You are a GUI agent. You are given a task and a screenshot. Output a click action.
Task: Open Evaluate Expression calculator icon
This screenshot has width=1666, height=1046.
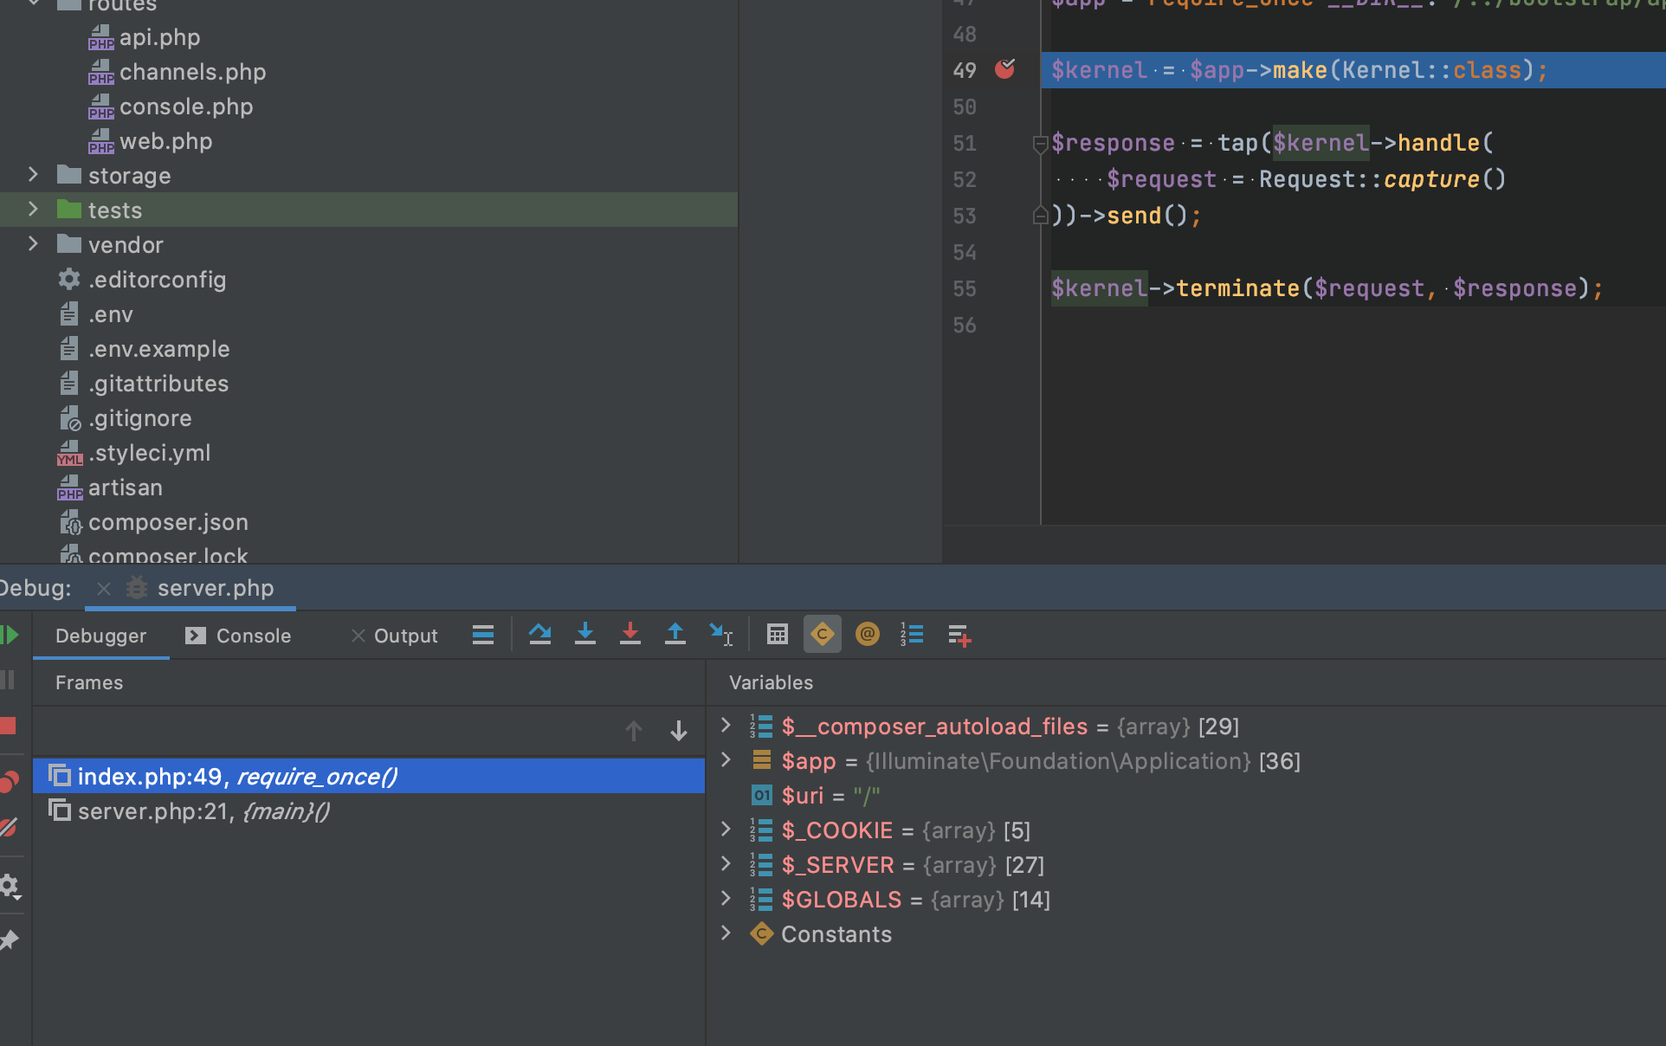[x=778, y=635]
